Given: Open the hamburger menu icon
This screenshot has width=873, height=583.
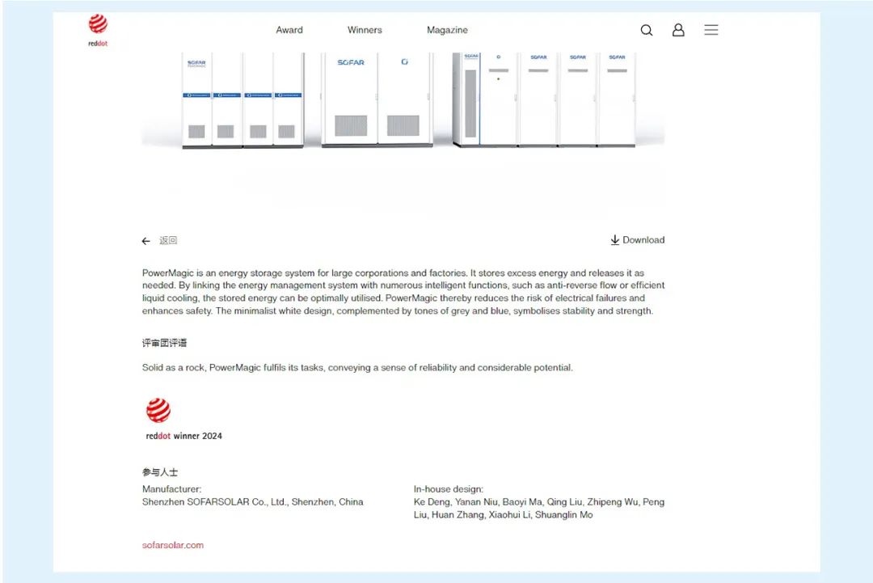Looking at the screenshot, I should (x=711, y=30).
